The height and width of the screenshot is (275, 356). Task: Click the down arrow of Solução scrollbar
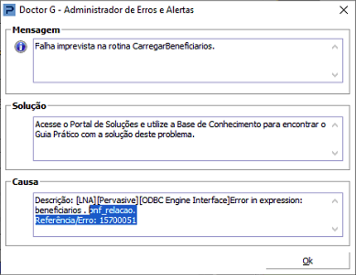coord(335,153)
